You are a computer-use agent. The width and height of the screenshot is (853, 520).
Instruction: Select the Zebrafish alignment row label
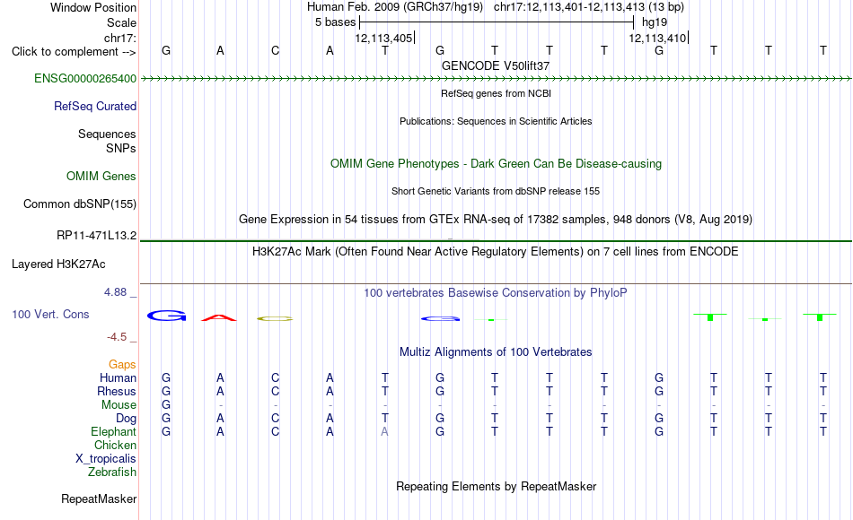112,472
